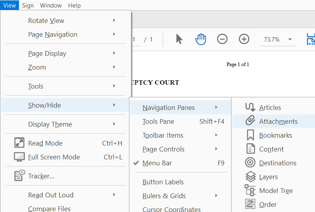This screenshot has height=212, width=315.
Task: Open the Attachments paperclip pane
Action: [273, 121]
